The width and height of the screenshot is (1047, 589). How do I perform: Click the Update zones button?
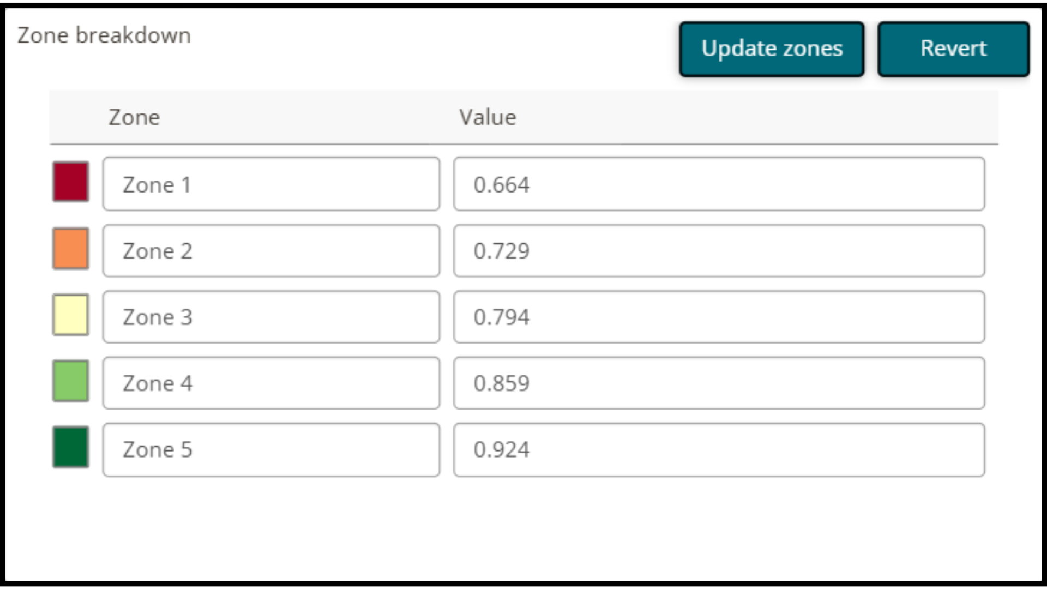(x=772, y=49)
